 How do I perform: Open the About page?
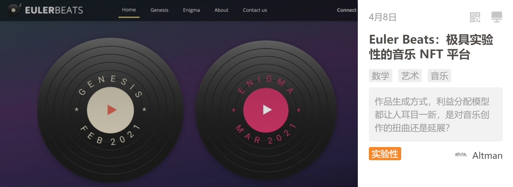[221, 10]
